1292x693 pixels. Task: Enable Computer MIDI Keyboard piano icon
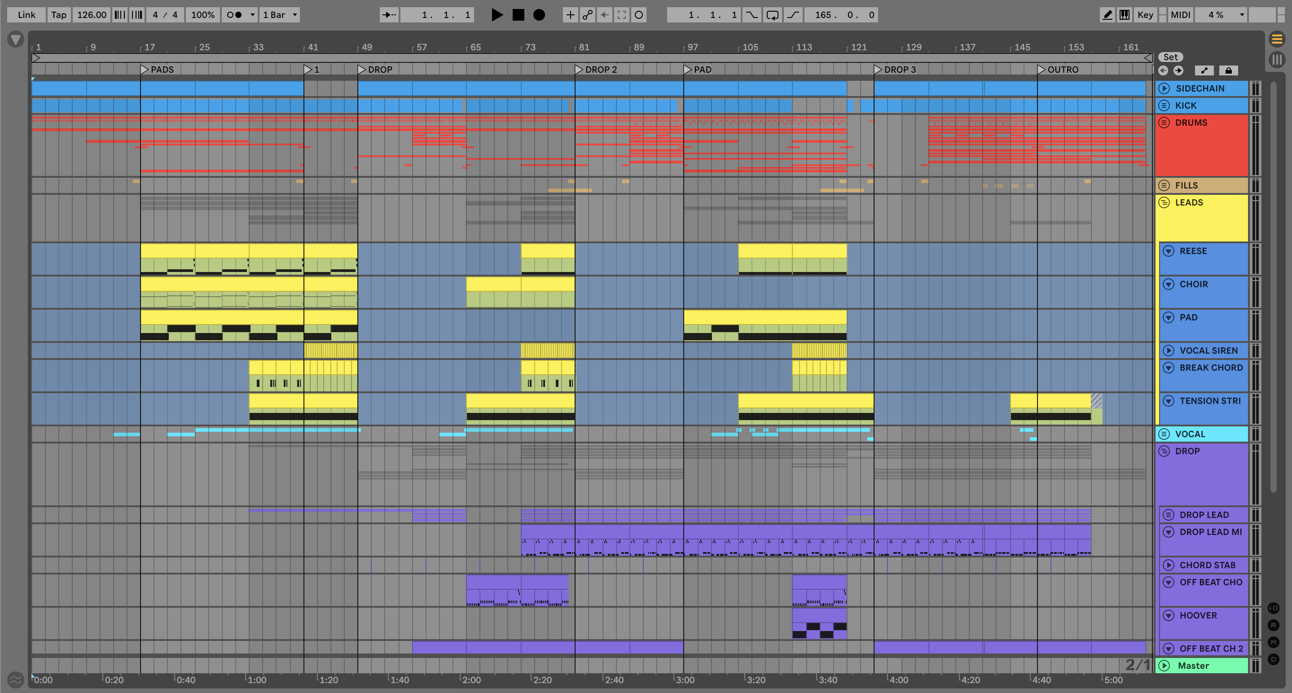click(x=1125, y=15)
